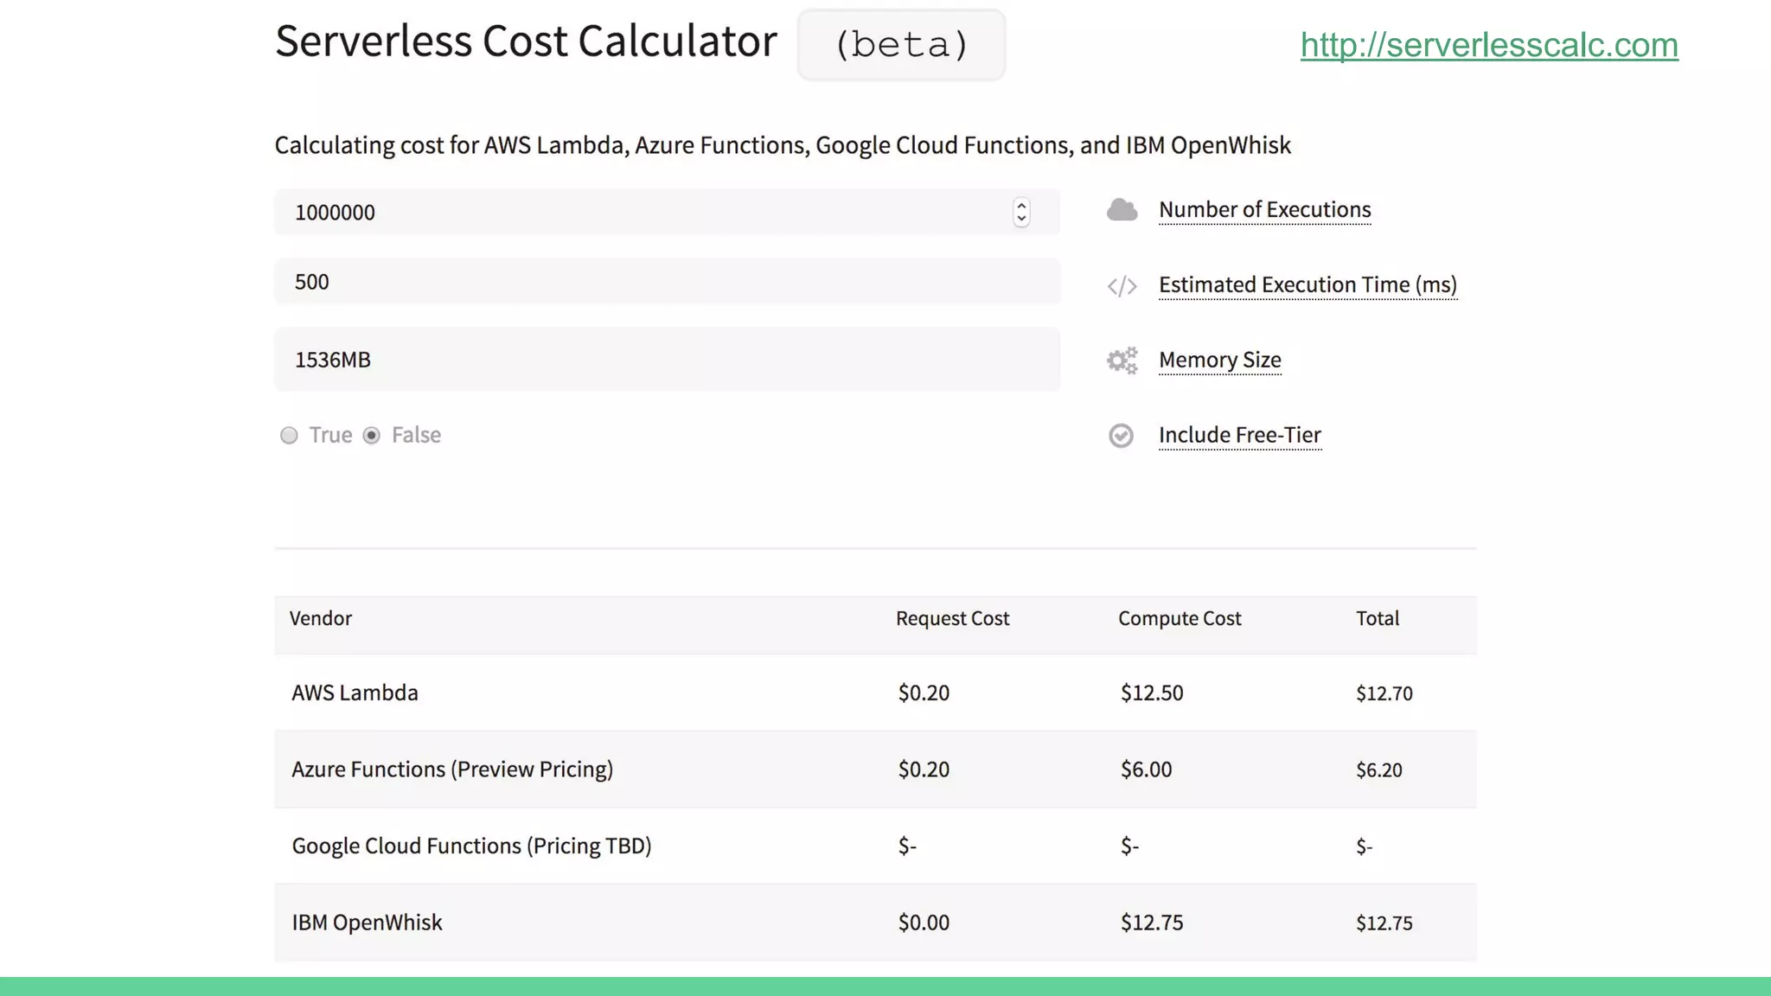The width and height of the screenshot is (1771, 996).
Task: Click IBM OpenWhisk request cost $0.00
Action: (924, 923)
